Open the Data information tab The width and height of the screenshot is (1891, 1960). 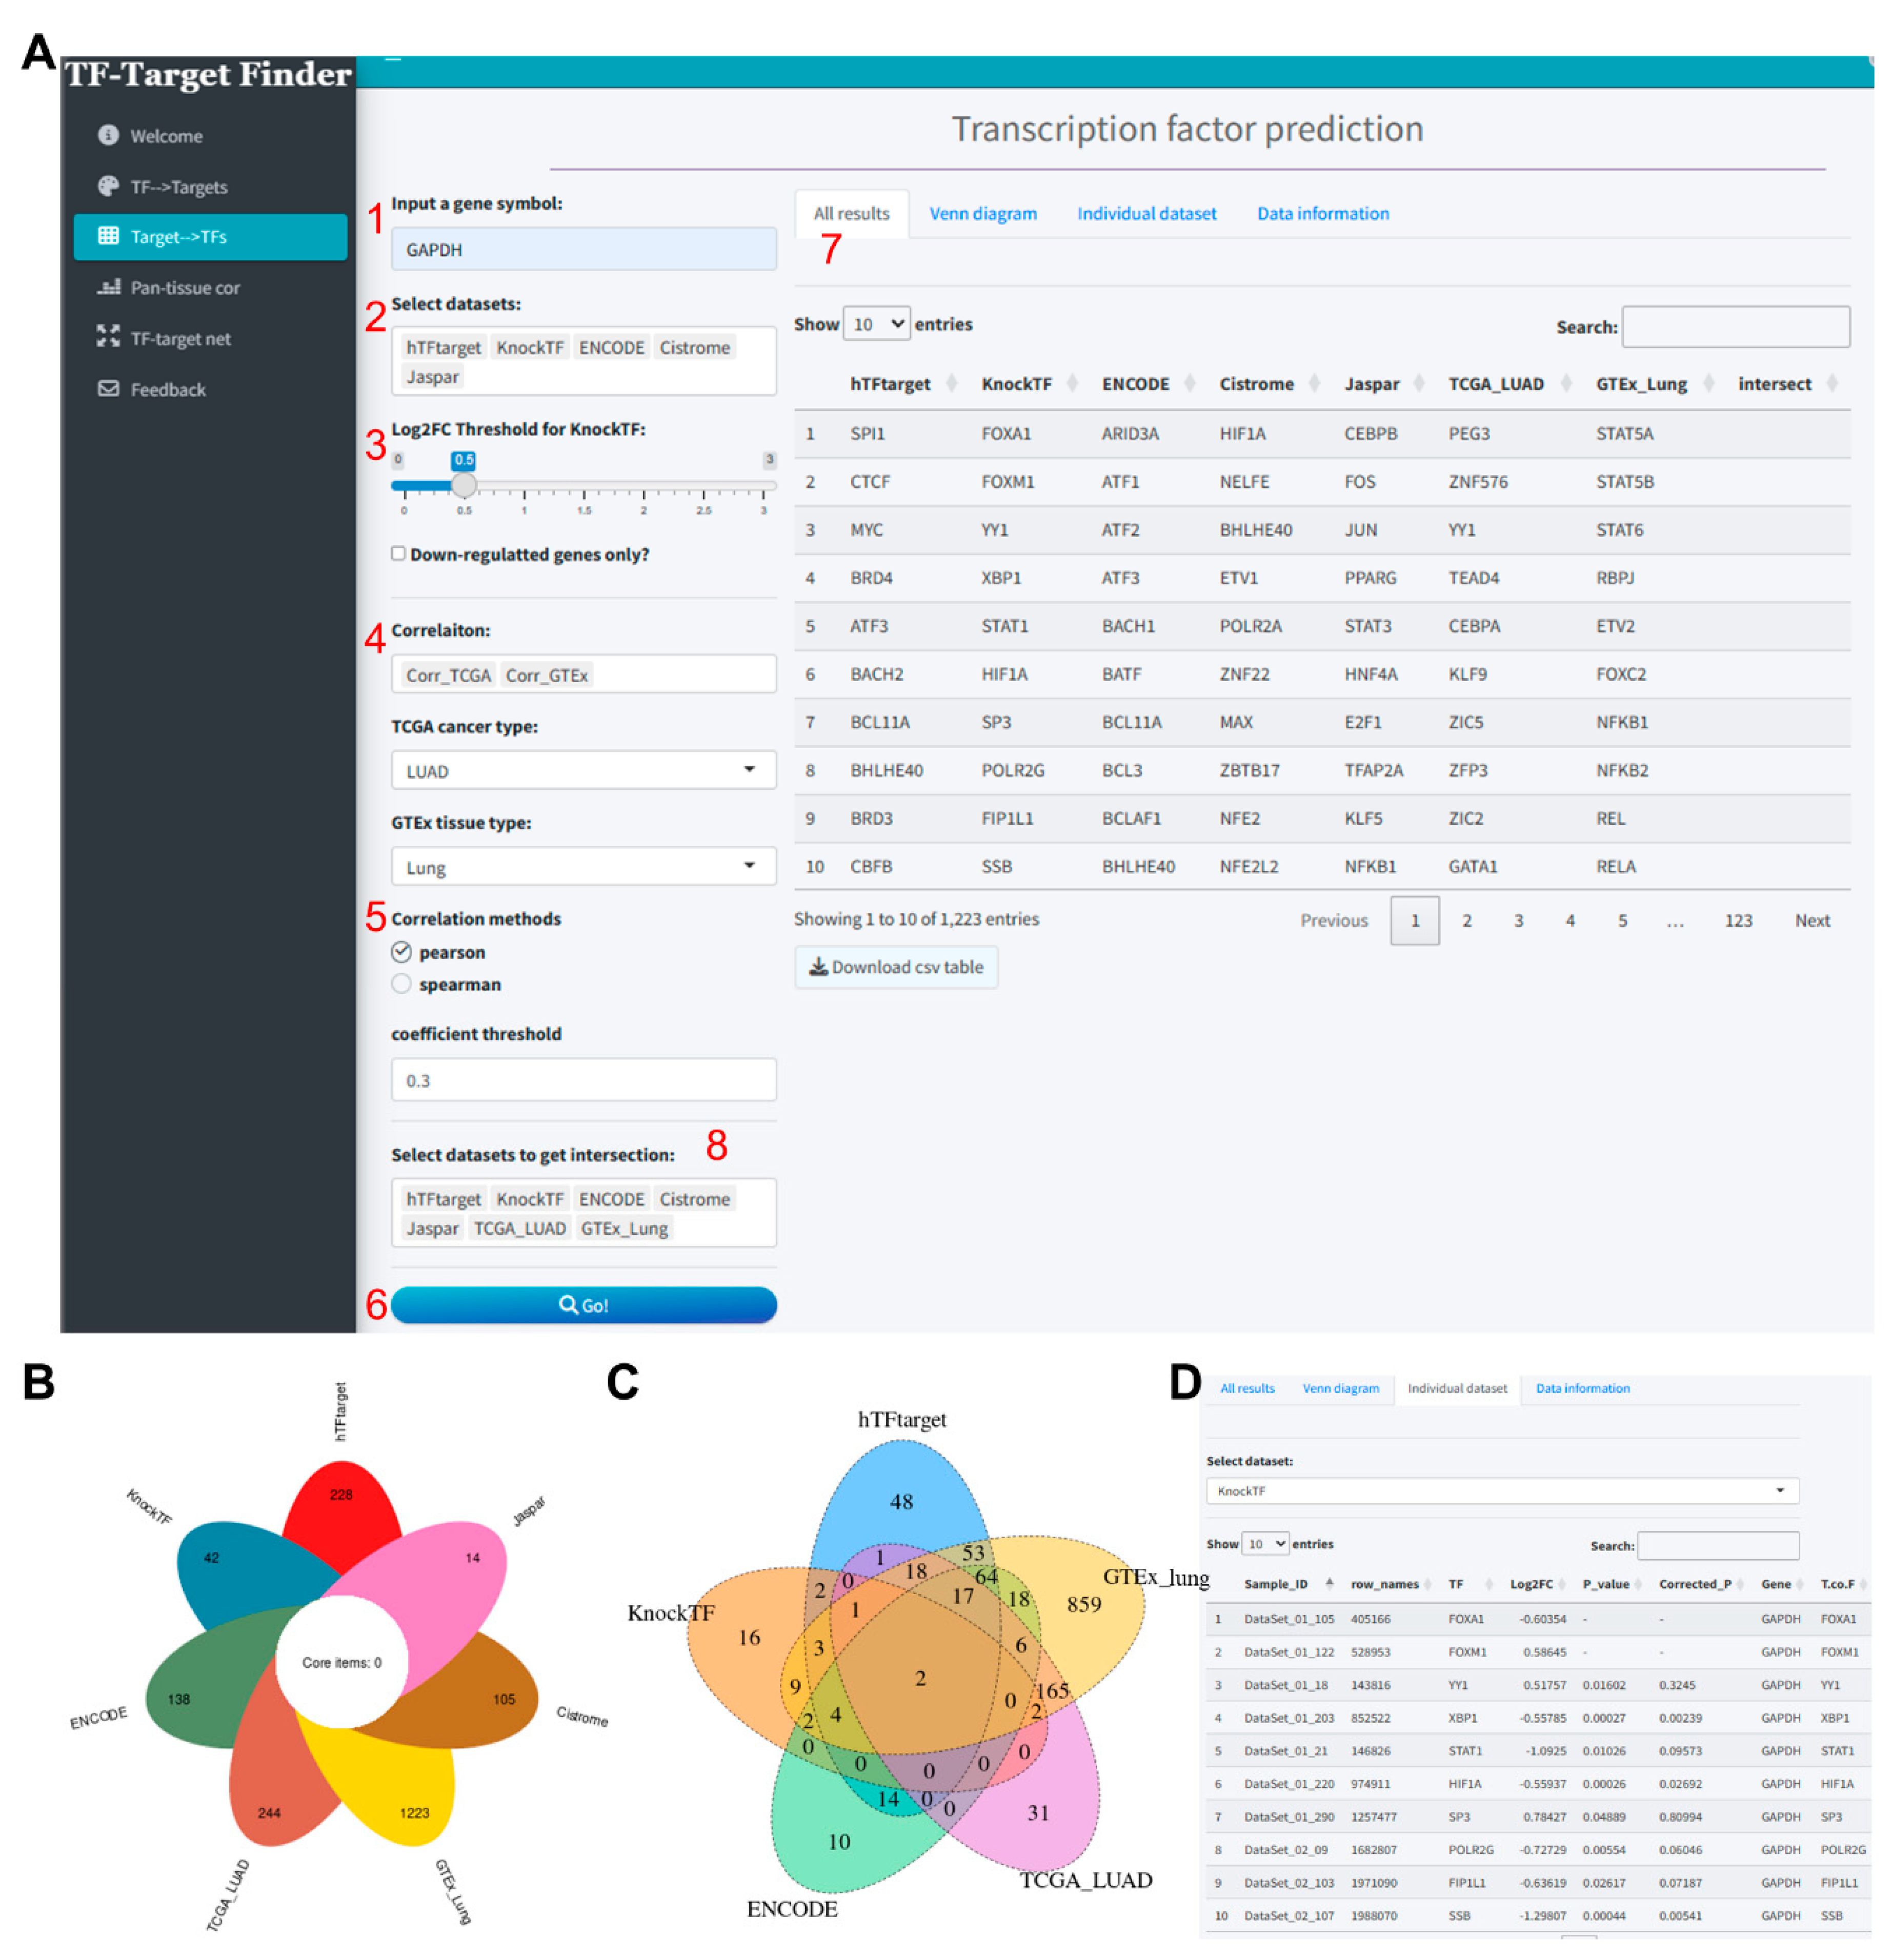1323,214
